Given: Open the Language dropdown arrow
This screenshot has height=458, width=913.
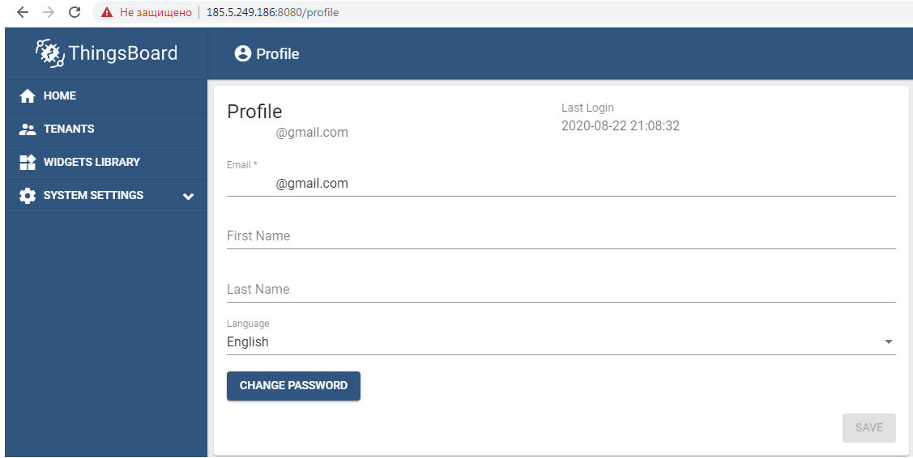Looking at the screenshot, I should click(889, 342).
